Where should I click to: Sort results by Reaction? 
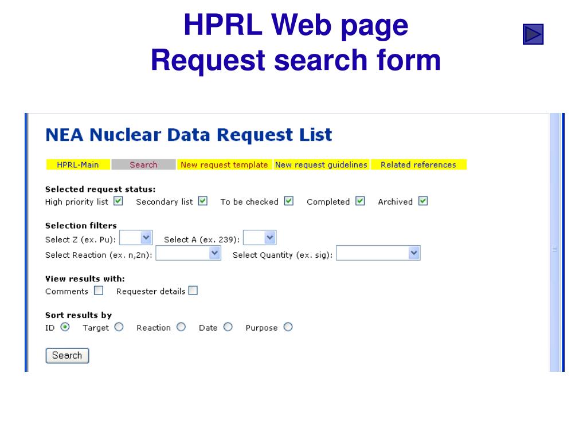coord(181,327)
